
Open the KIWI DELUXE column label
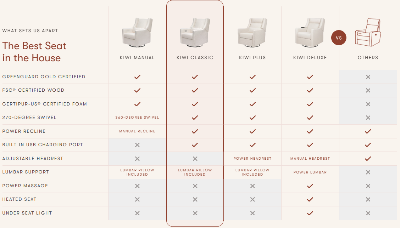pyautogui.click(x=310, y=58)
